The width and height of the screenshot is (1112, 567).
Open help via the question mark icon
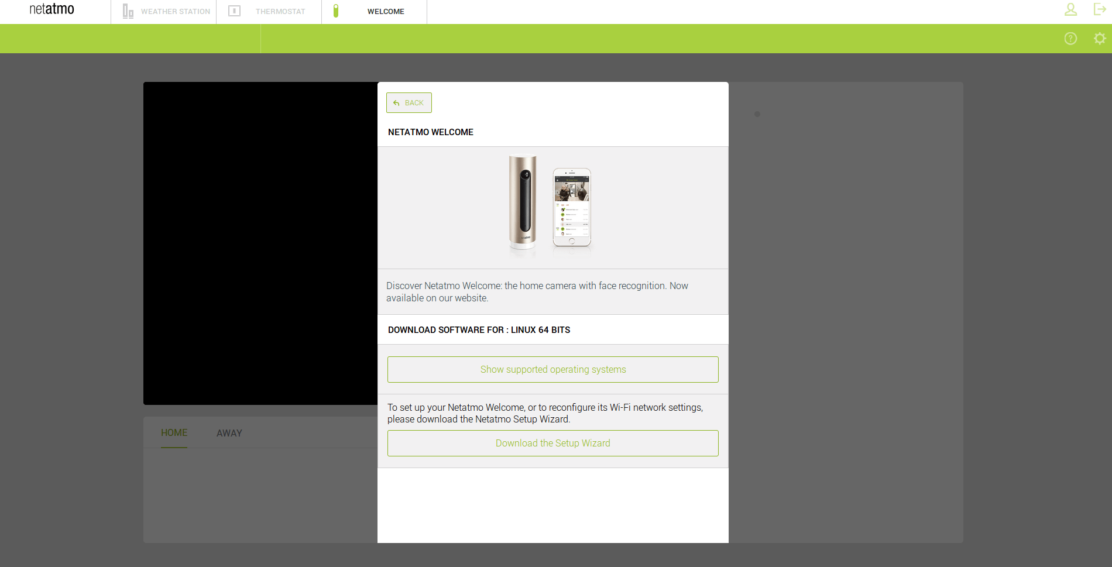point(1070,38)
